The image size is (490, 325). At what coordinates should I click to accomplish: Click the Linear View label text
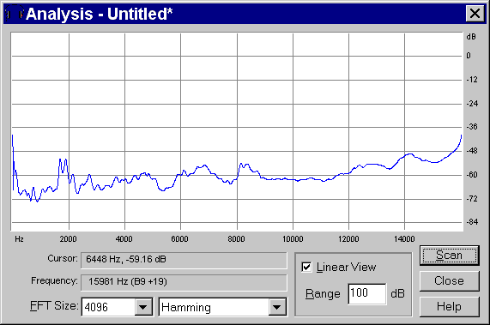[346, 268]
